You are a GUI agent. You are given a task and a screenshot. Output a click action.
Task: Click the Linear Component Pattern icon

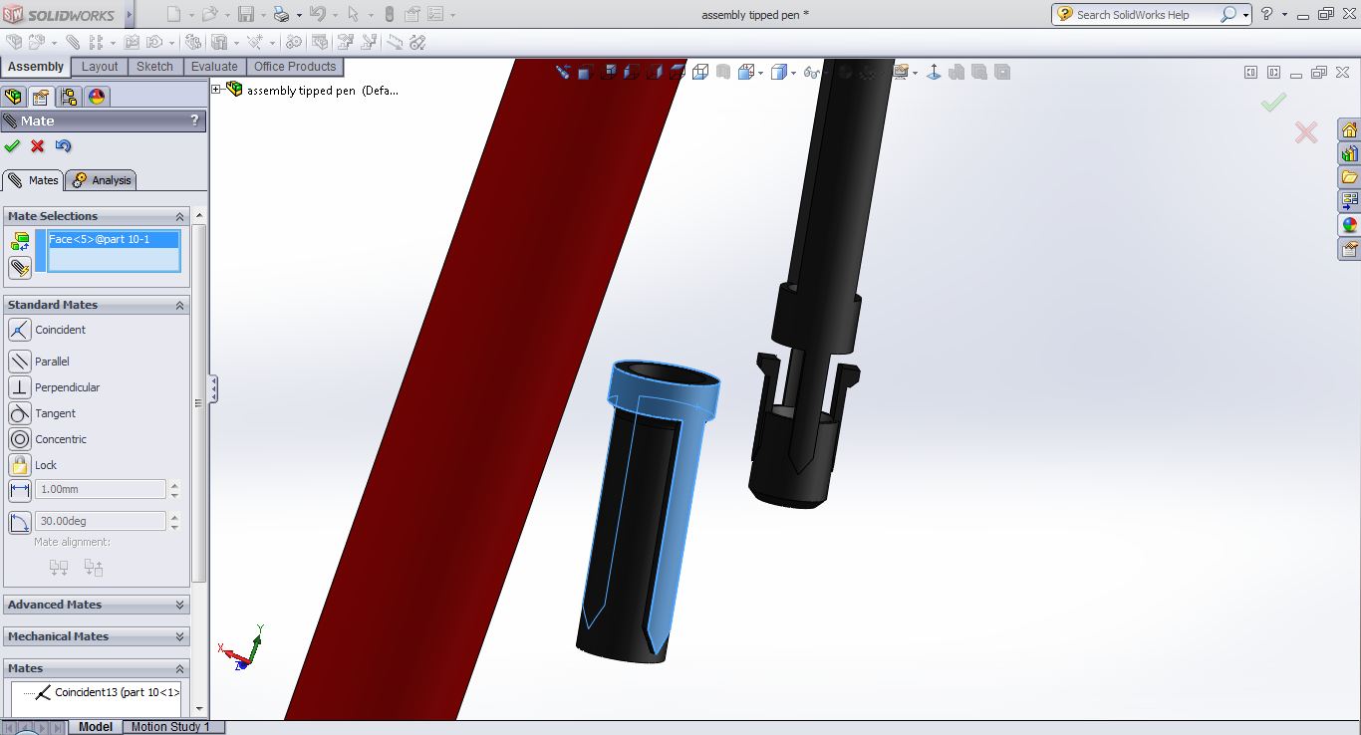click(96, 42)
